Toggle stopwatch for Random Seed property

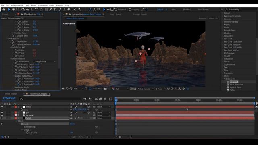[13, 36]
